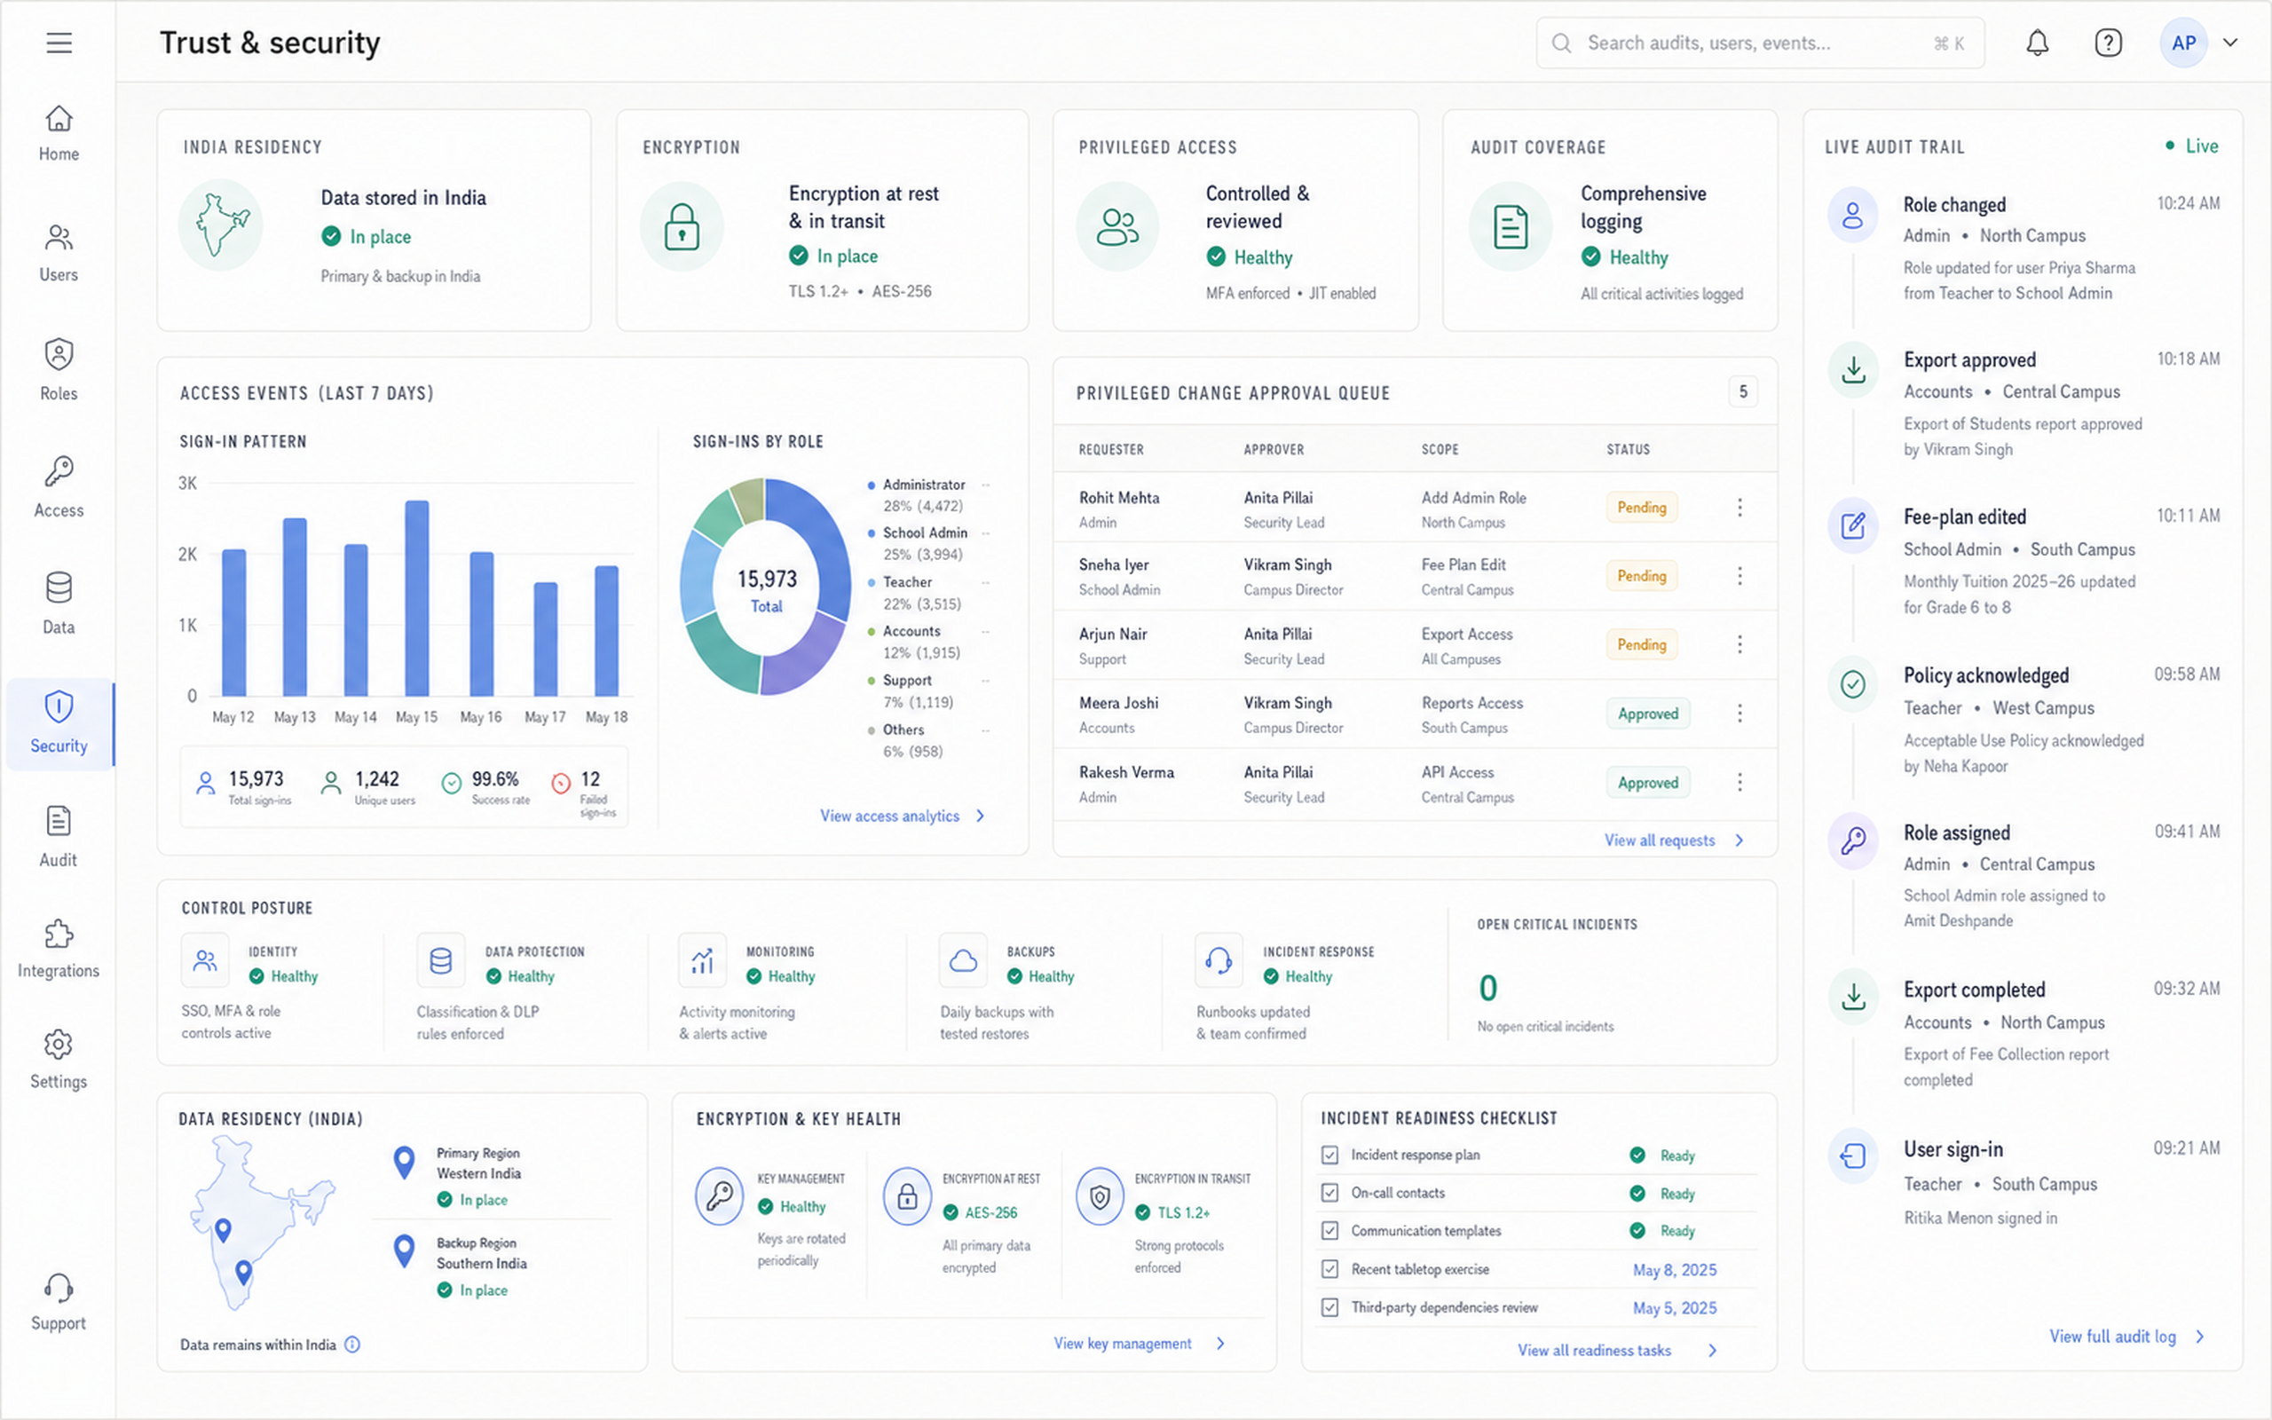Viewport: 2272px width, 1420px height.
Task: Toggle Incident response plan checkbox
Action: (1329, 1155)
